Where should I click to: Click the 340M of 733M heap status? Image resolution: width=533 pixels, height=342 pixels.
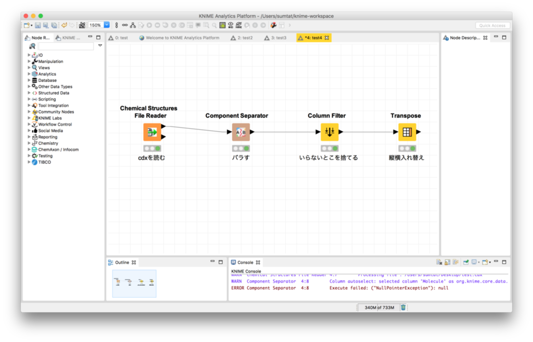379,308
